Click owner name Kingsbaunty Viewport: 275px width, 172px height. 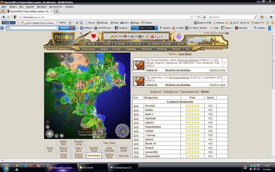[153, 127]
